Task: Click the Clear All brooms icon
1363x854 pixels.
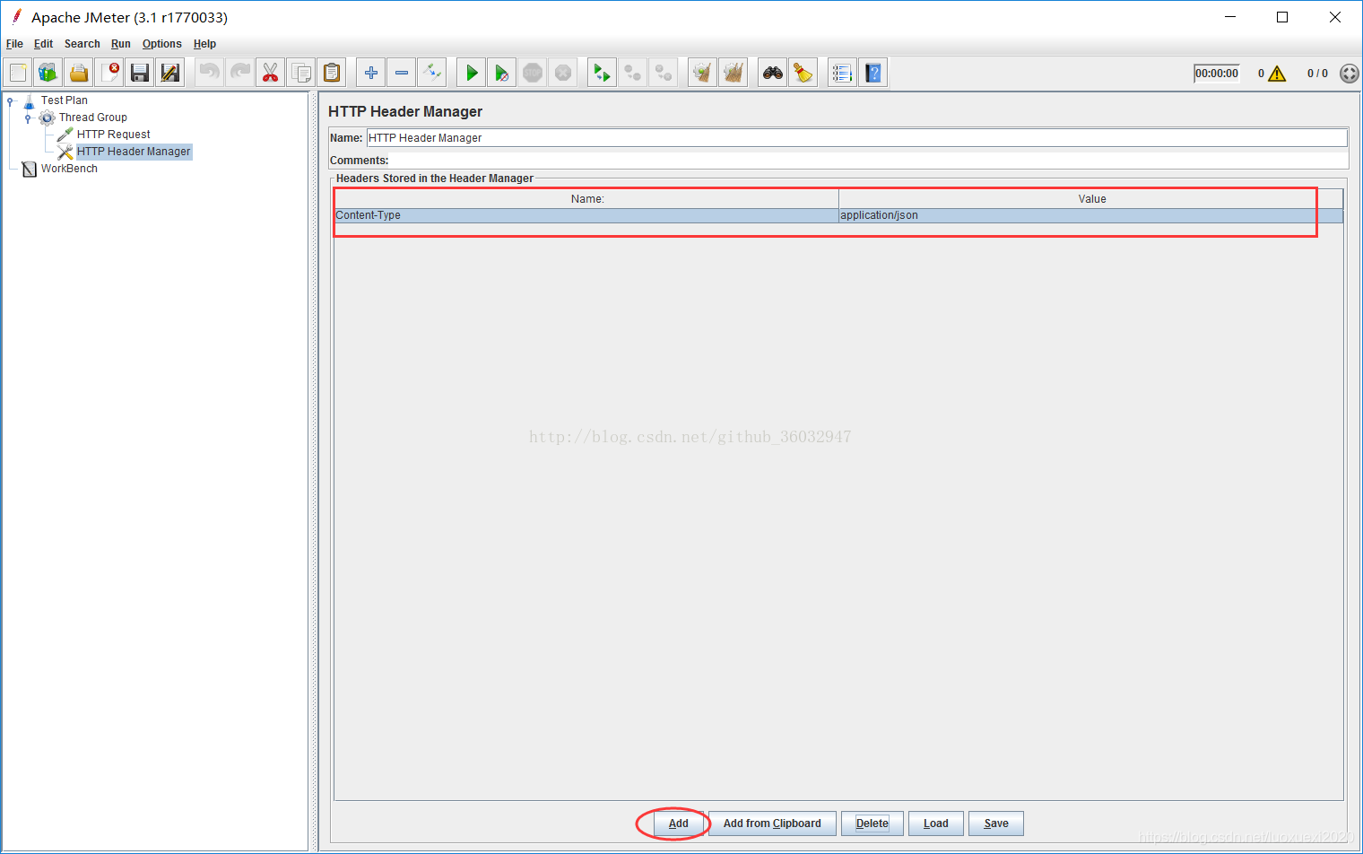Action: [734, 73]
